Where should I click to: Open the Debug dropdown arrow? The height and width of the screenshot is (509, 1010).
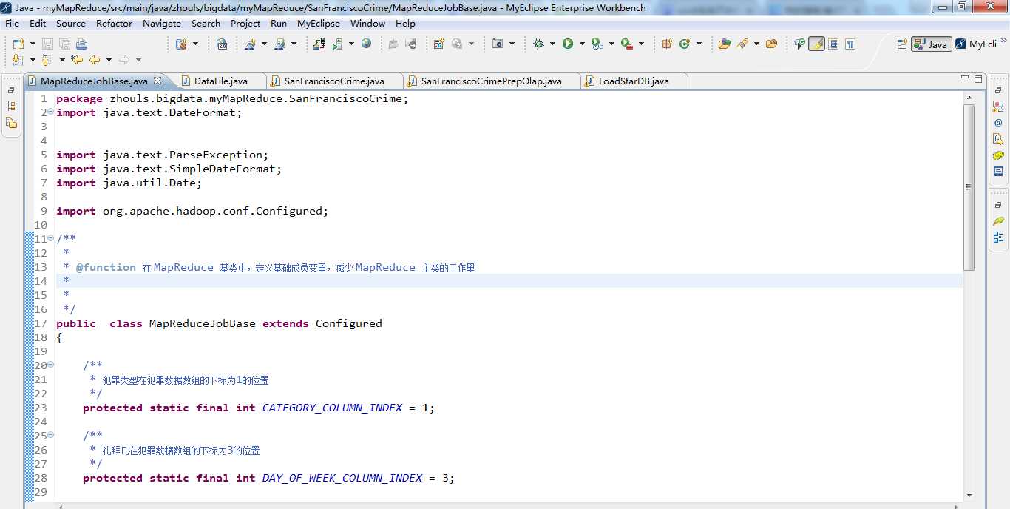click(x=552, y=44)
